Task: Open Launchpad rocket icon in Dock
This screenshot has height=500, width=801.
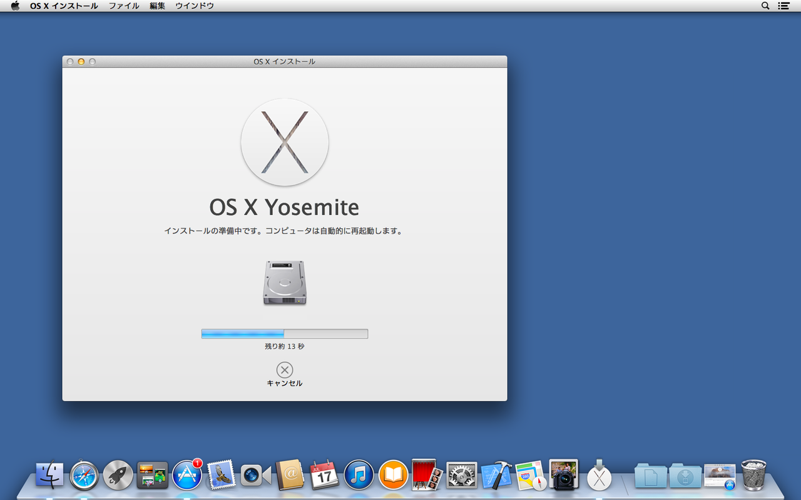Action: [x=118, y=475]
